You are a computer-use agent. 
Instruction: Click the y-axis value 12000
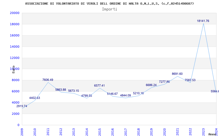15,58
